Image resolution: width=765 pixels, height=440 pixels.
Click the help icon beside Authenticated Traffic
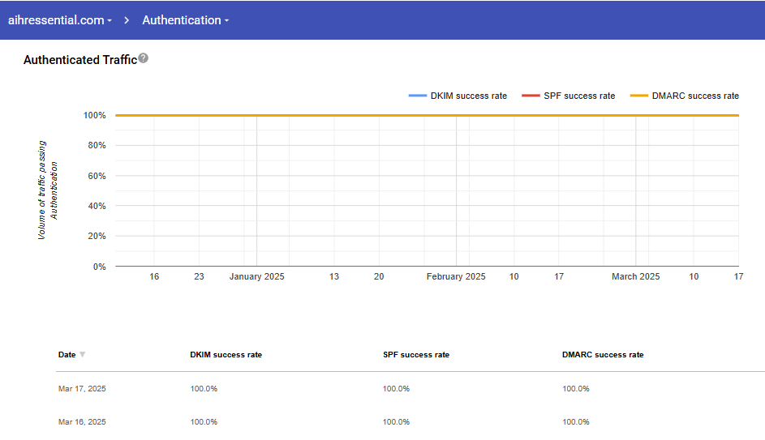point(144,58)
